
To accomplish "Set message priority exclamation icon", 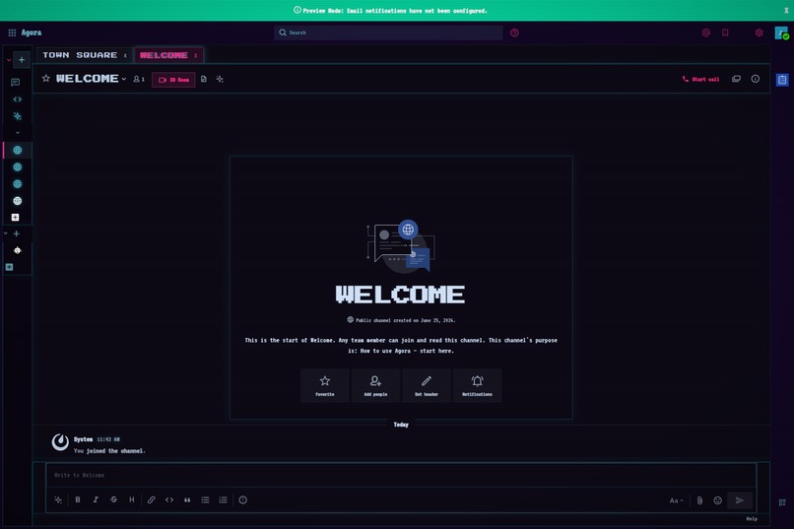I will [x=243, y=500].
